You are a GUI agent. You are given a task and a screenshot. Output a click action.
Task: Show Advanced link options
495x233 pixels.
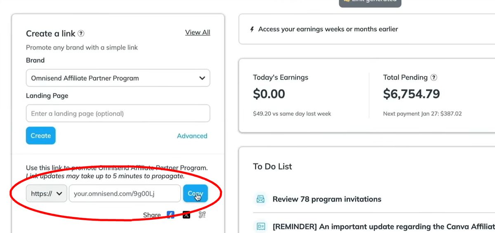(192, 136)
